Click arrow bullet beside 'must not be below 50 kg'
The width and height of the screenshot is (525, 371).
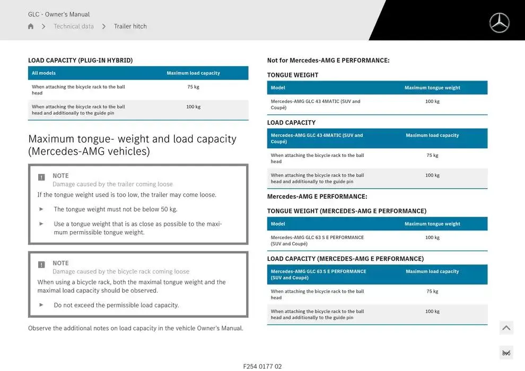click(x=41, y=209)
